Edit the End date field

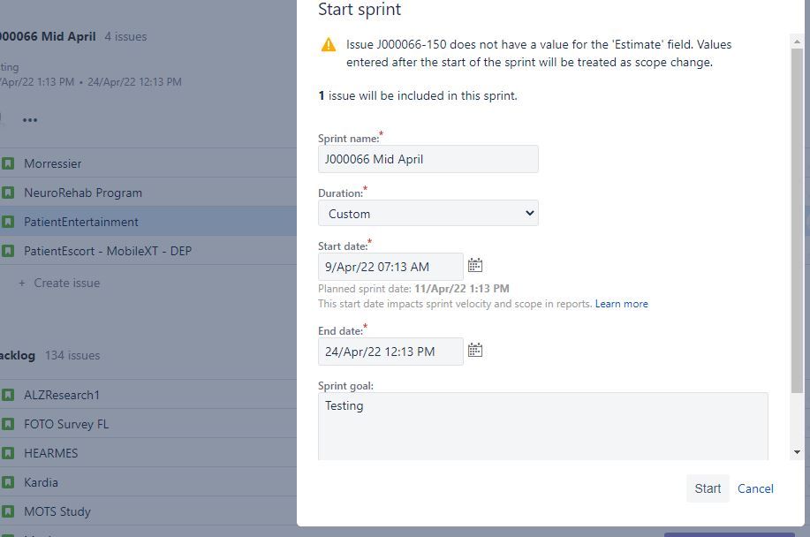[x=390, y=352]
